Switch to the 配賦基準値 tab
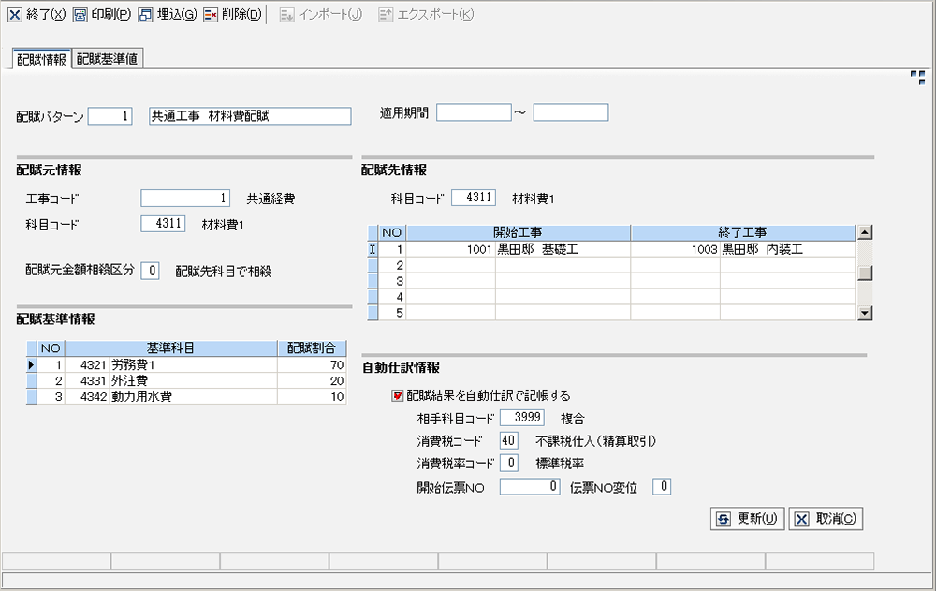 click(109, 59)
